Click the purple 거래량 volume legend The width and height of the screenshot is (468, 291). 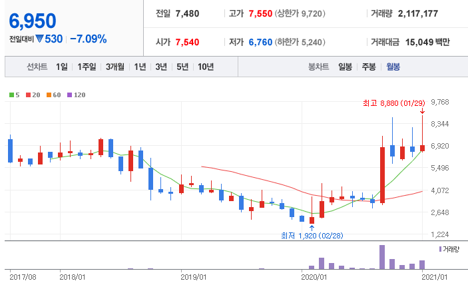coord(449,249)
